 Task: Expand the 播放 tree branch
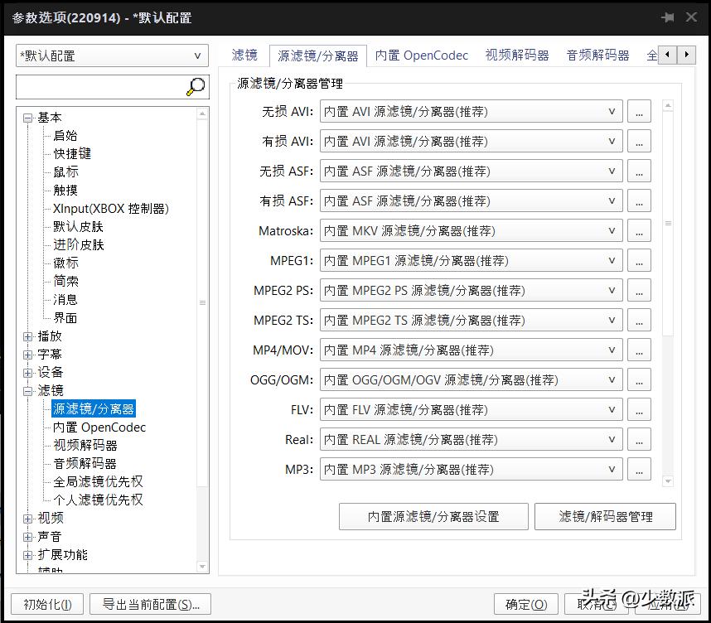[28, 336]
